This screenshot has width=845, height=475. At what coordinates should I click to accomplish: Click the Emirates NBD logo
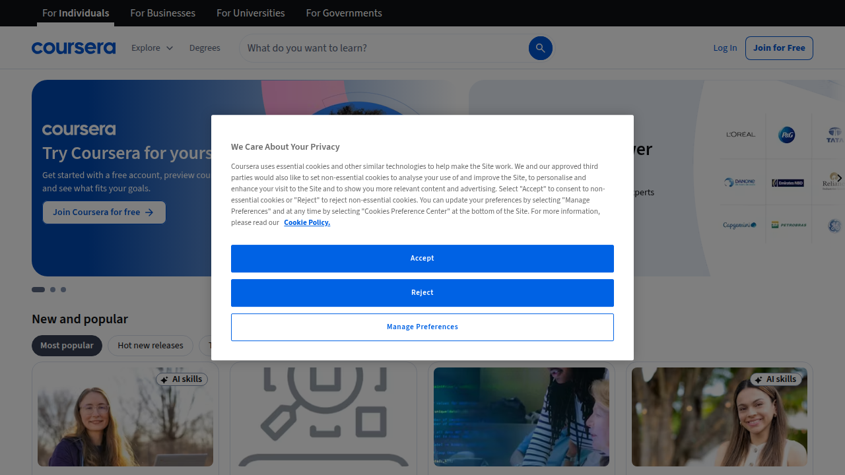tap(788, 183)
